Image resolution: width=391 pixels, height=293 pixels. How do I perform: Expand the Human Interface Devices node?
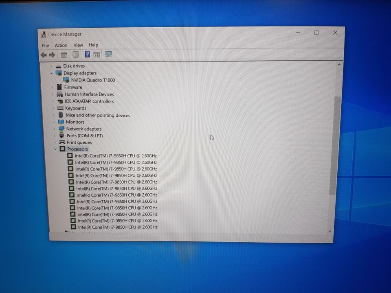coord(53,94)
